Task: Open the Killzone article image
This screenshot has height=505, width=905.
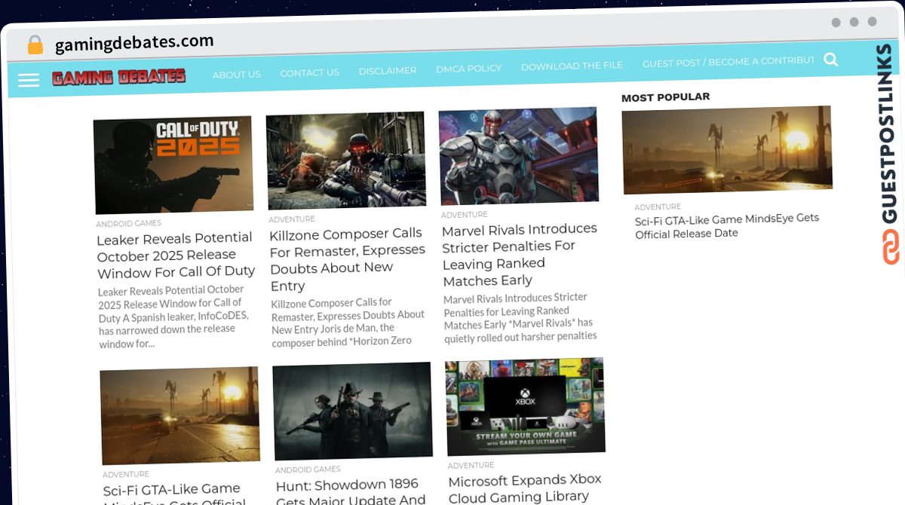Action: pyautogui.click(x=346, y=160)
